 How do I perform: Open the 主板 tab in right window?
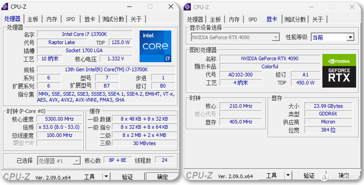tap(215, 20)
